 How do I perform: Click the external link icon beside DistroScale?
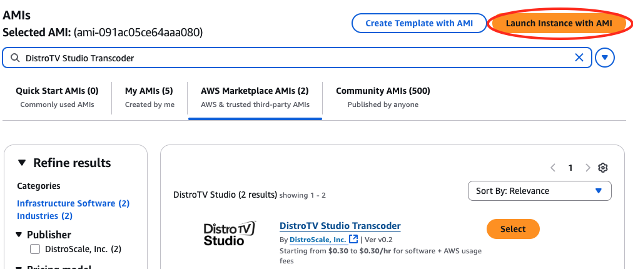[x=353, y=239]
